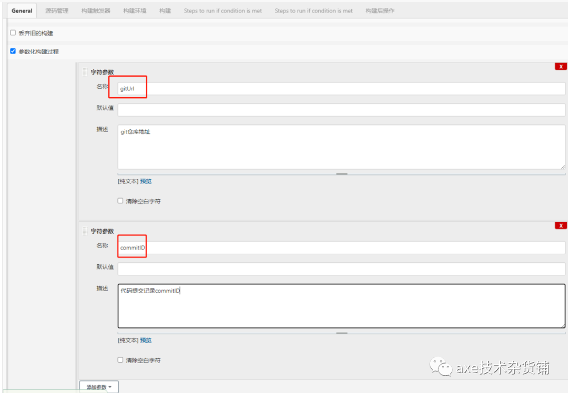
Task: Grab the drag handle of commitID parameter block
Action: (85, 231)
